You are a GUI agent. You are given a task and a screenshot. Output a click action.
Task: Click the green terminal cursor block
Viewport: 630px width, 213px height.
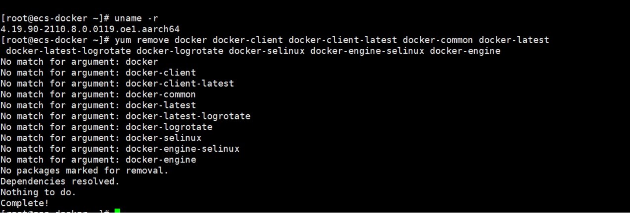117,211
